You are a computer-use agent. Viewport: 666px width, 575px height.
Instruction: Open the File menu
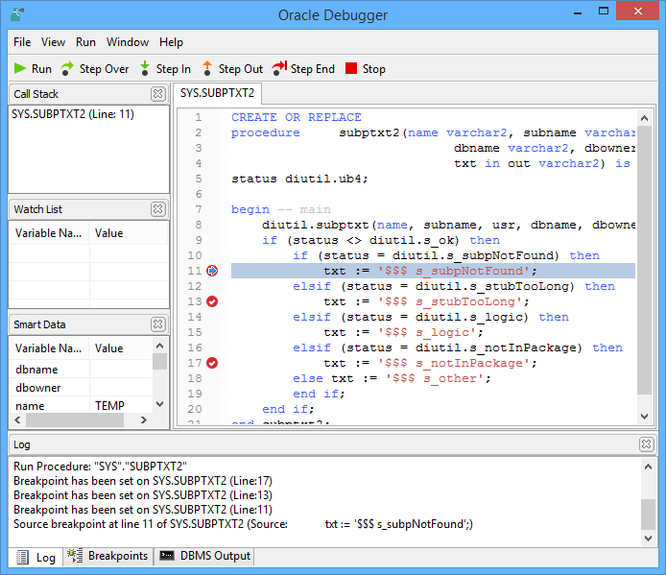[22, 42]
